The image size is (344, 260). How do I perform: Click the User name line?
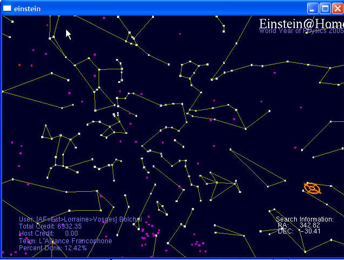(80, 219)
